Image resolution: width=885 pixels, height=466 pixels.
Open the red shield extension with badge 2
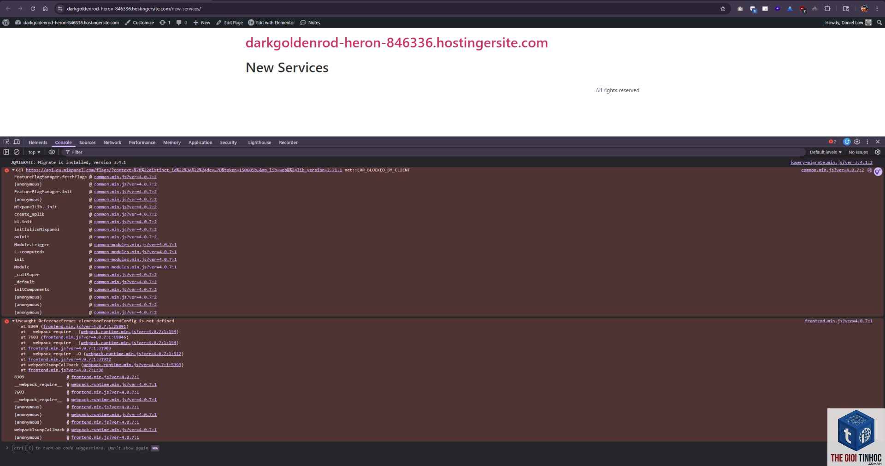pyautogui.click(x=803, y=9)
